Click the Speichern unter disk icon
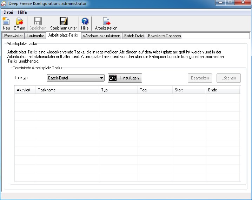Viewport: 252px width, 200px height. [x=64, y=21]
